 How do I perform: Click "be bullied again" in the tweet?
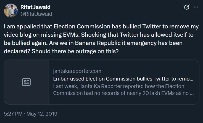pyautogui.click(x=22, y=44)
